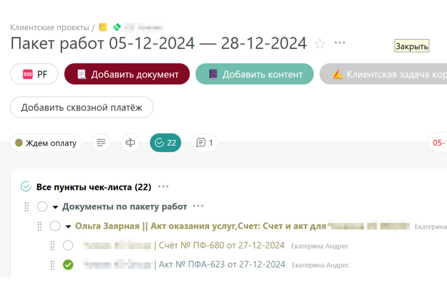Collapse the Ольга Заярная item
Screen dimensions: 447x298
pyautogui.click(x=68, y=227)
